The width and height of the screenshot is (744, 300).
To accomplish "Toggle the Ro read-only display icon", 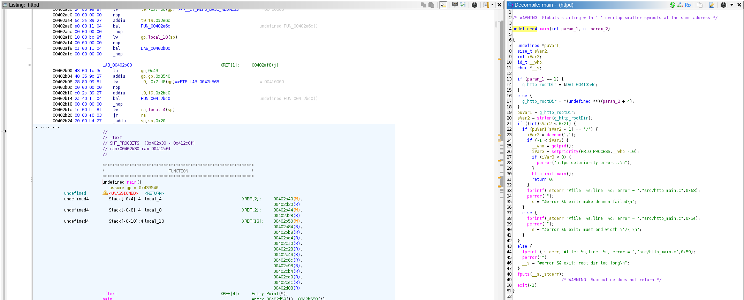I will pyautogui.click(x=688, y=5).
